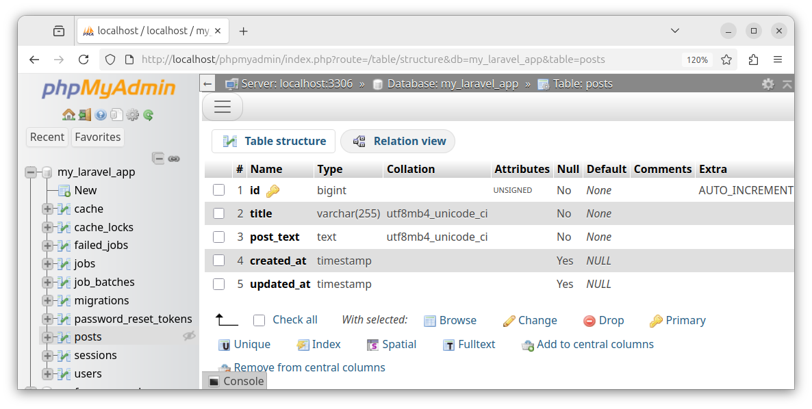Open Firefox application menu
Screen dimensions: 812x409
(778, 60)
